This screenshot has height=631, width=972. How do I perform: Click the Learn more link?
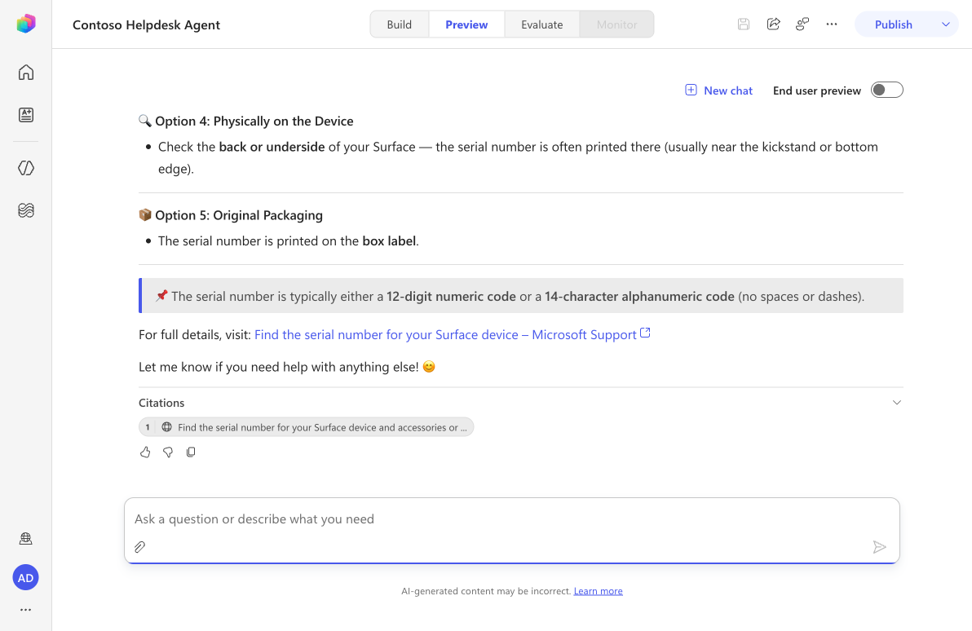pos(598,591)
